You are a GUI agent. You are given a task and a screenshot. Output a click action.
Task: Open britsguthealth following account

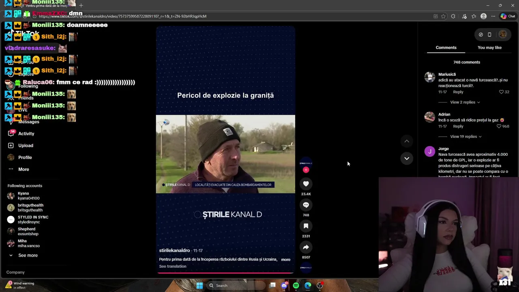pyautogui.click(x=30, y=208)
